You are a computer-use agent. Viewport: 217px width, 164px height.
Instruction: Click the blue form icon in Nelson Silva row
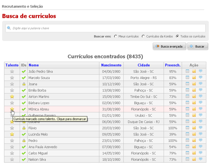tap(187, 159)
